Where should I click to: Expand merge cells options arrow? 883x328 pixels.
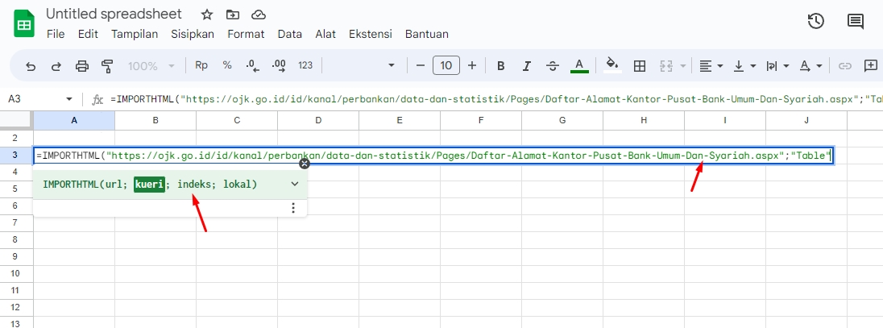[683, 66]
